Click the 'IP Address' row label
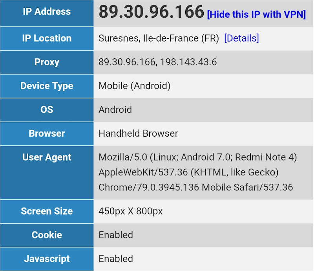Screen dimensions: 314x271 pyautogui.click(x=47, y=12)
